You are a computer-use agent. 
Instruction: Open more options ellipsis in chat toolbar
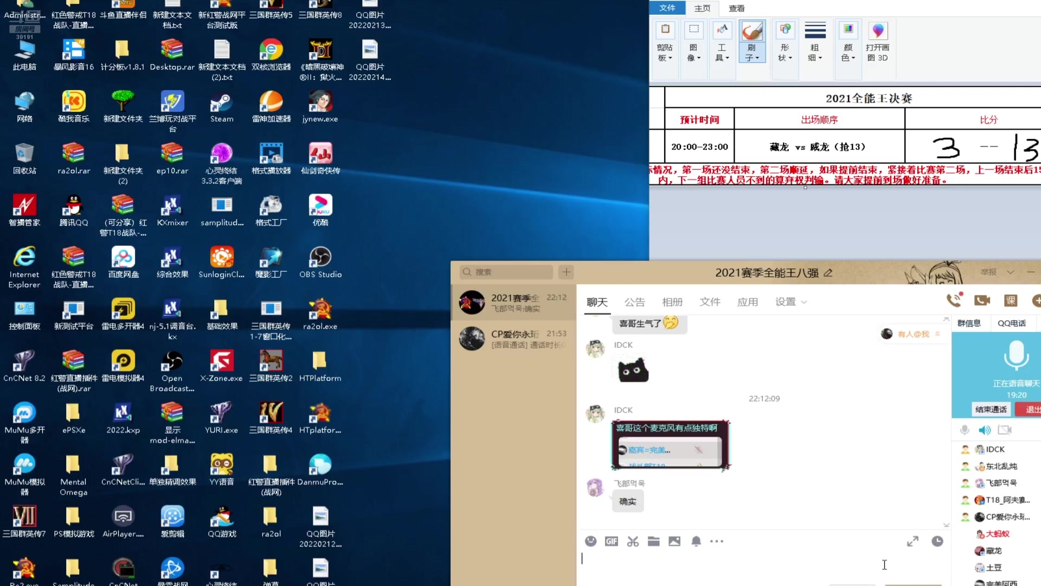[717, 541]
